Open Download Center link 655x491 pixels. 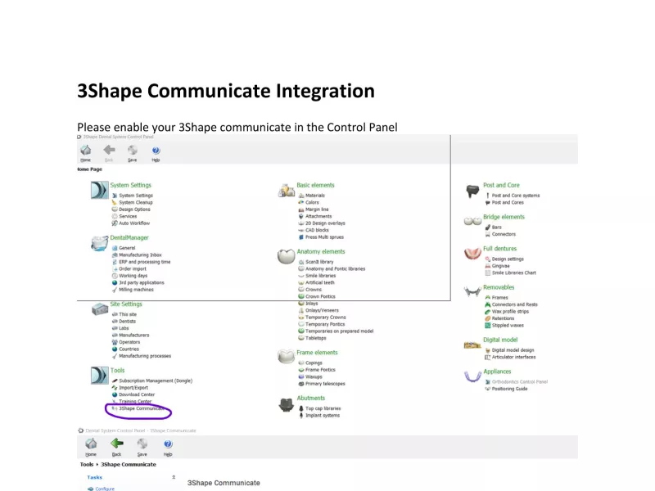(137, 394)
